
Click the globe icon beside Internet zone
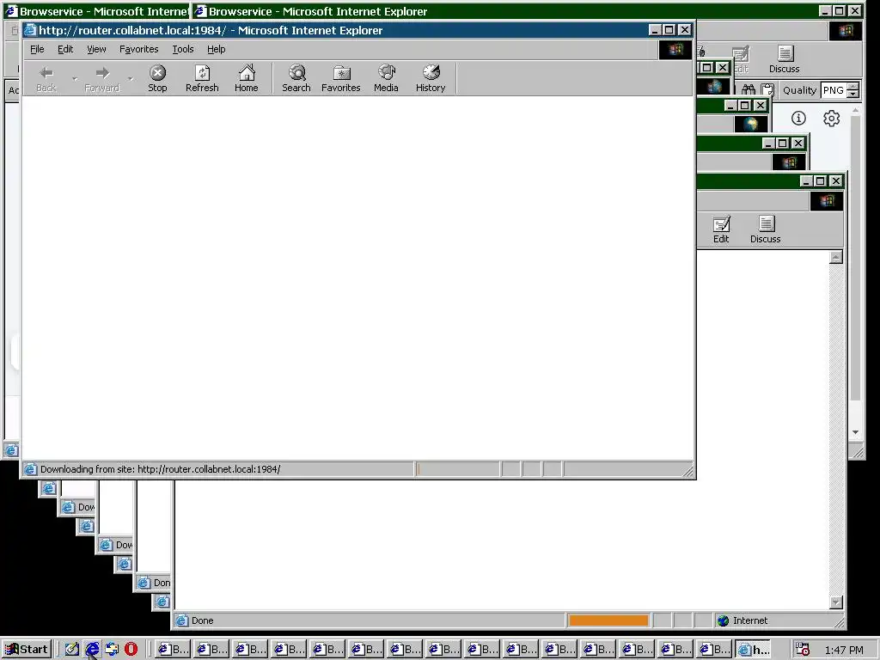click(724, 620)
